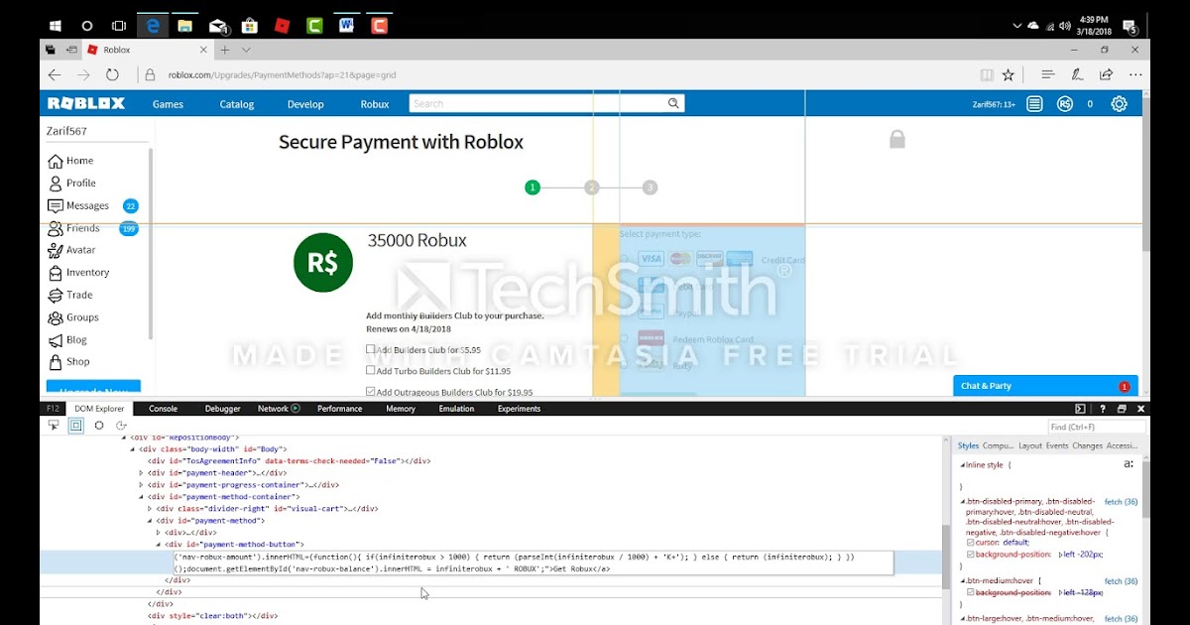Add page to favorites with star icon
The image size is (1190, 625).
(1009, 74)
